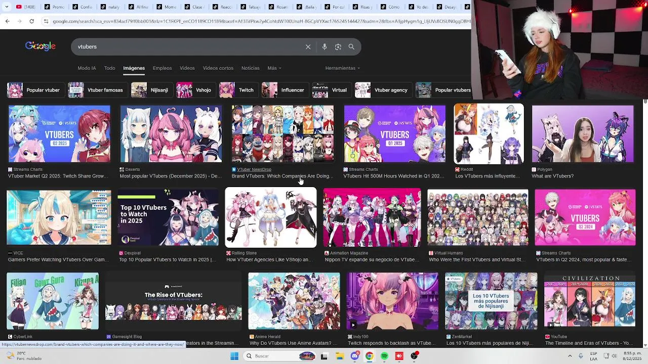Open Chrome from the taskbar
Screen dimensions: 648x364
pos(370,356)
